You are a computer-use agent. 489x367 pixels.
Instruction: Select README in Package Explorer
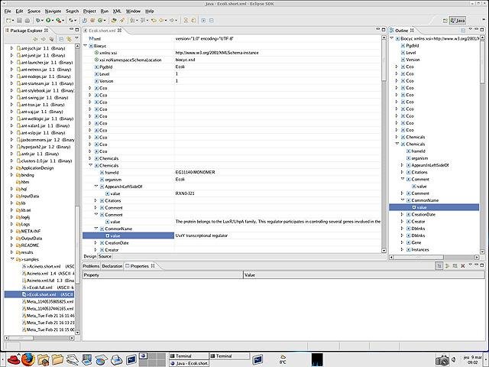pos(30,245)
